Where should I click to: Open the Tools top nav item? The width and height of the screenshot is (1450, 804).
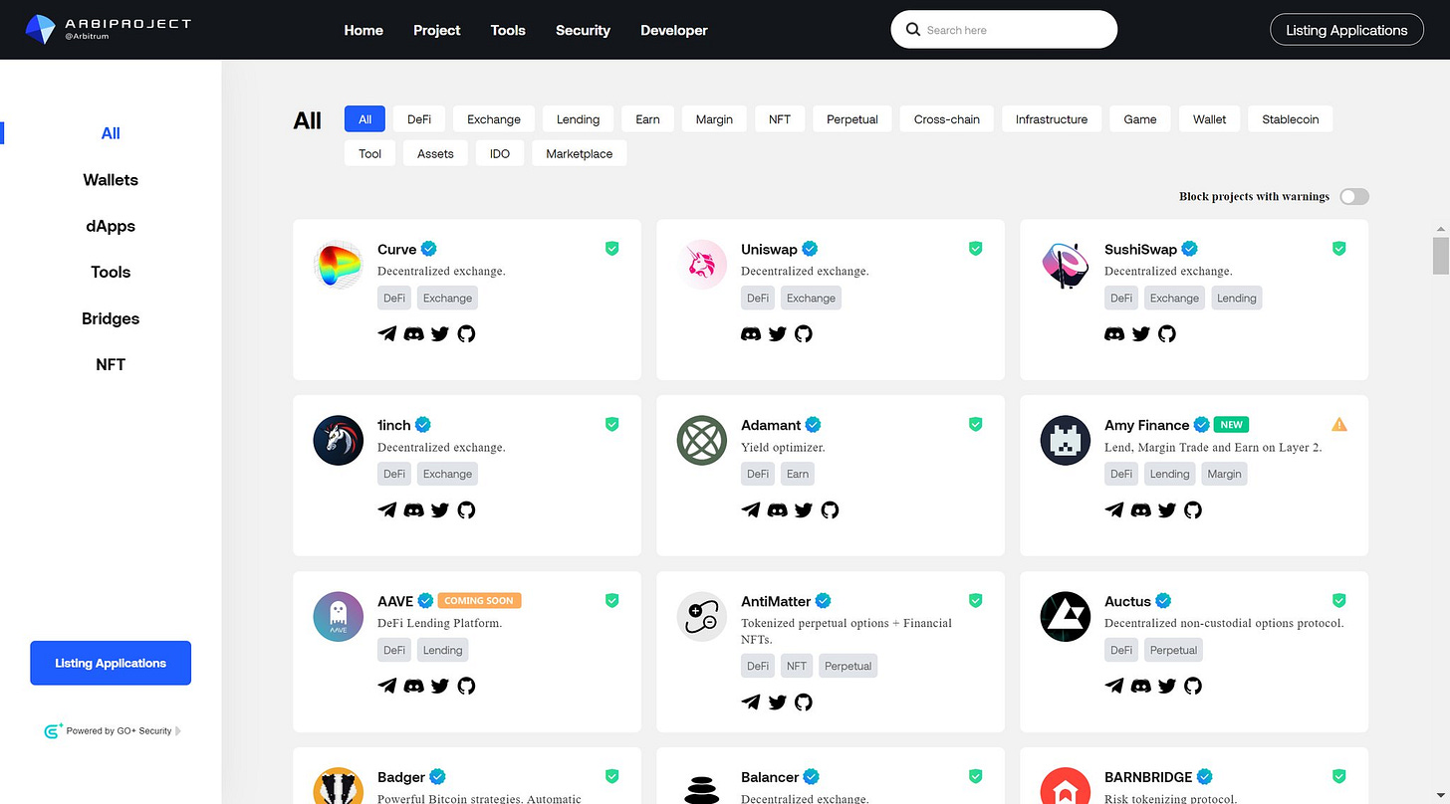[508, 30]
